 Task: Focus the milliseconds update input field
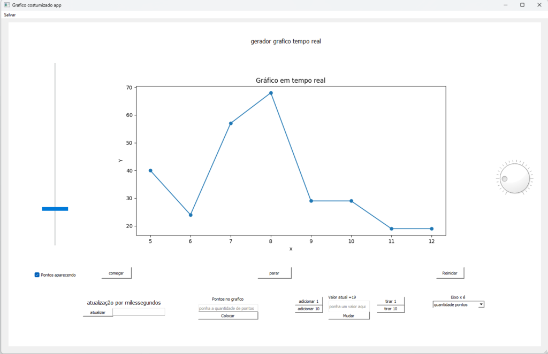[139, 312]
